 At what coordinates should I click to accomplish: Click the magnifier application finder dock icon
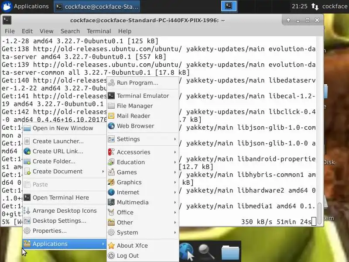[206, 252]
